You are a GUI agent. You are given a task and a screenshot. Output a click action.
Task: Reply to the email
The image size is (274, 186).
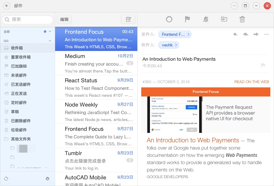point(235,34)
